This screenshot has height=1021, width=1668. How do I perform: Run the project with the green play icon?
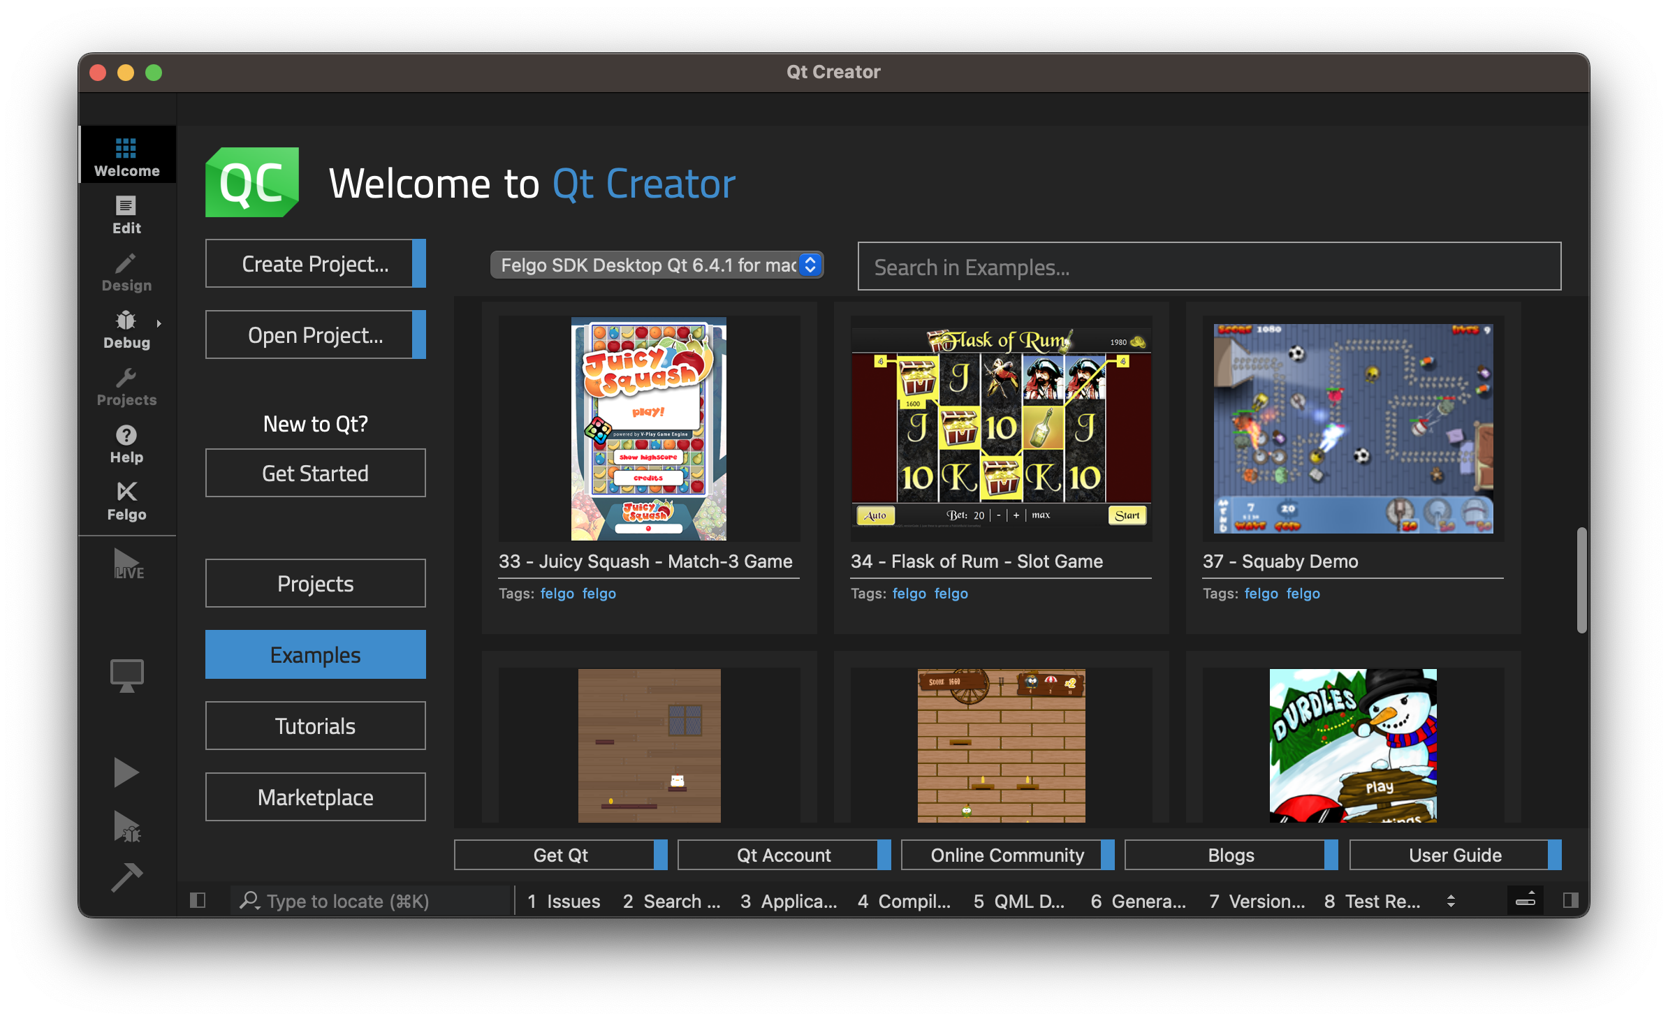click(126, 772)
